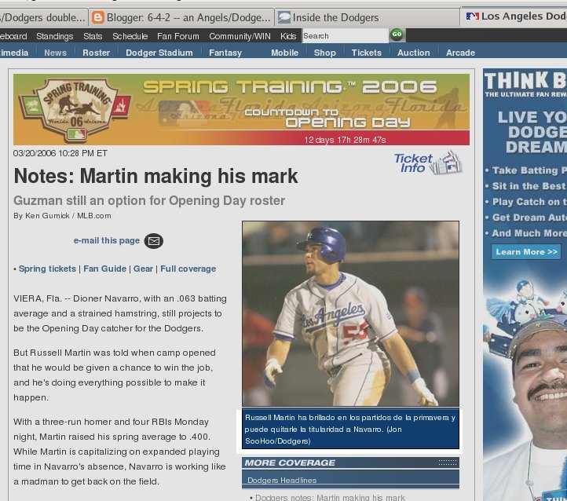Screen dimensions: 567x501
Task: Click the Fan Guide link
Action: point(104,269)
